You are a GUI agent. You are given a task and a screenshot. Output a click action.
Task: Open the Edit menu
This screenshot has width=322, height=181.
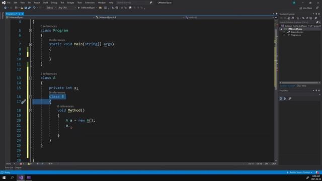point(16,3)
